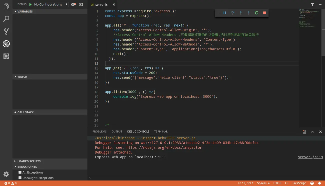
Task: Open launch.json via debug gear icon
Action: (73, 4)
